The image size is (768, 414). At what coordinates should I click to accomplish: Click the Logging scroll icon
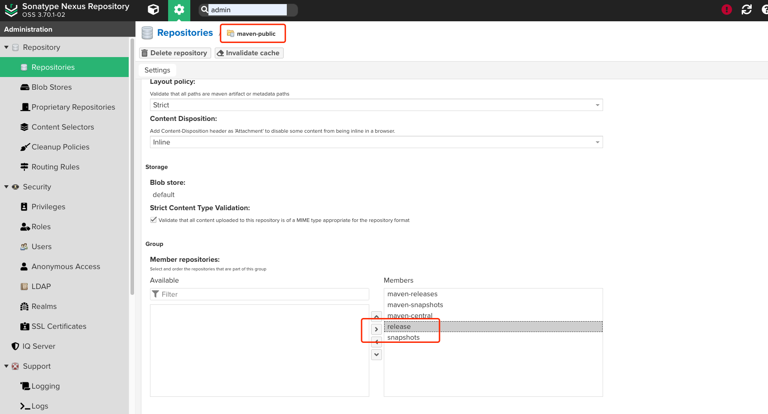click(x=25, y=386)
